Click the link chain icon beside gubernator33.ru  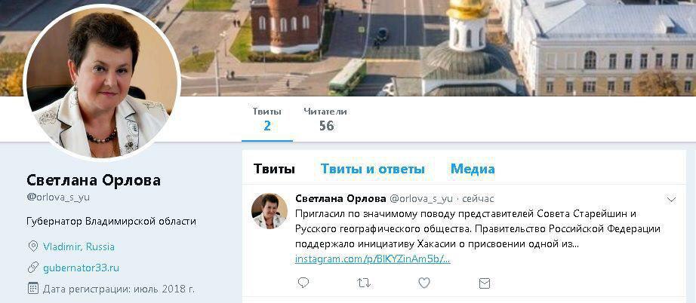pos(33,268)
